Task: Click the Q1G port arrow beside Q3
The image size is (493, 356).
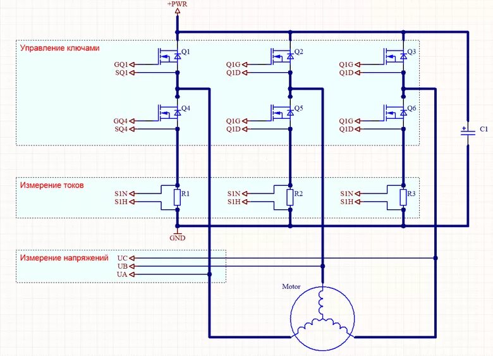Action: click(358, 64)
